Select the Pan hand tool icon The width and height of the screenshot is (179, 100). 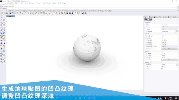pyautogui.click(x=25, y=13)
